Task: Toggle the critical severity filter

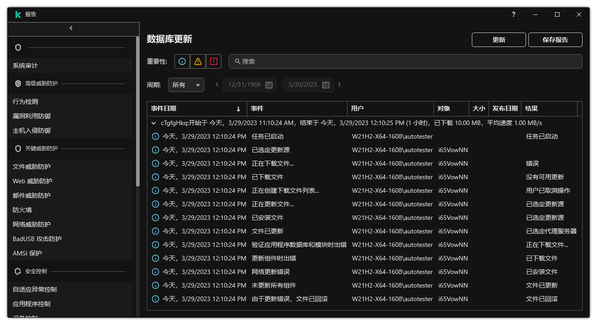Action: pyautogui.click(x=213, y=61)
